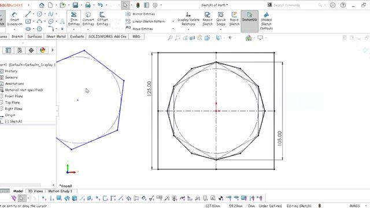The height and width of the screenshot is (208, 370).
Task: Open Quick Snaps dropdown arrow
Action: click(221, 29)
